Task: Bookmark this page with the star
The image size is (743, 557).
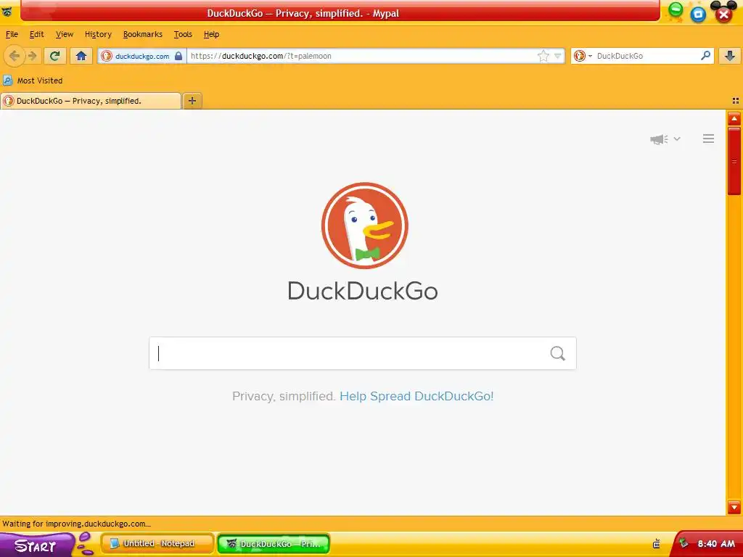Action: tap(543, 56)
